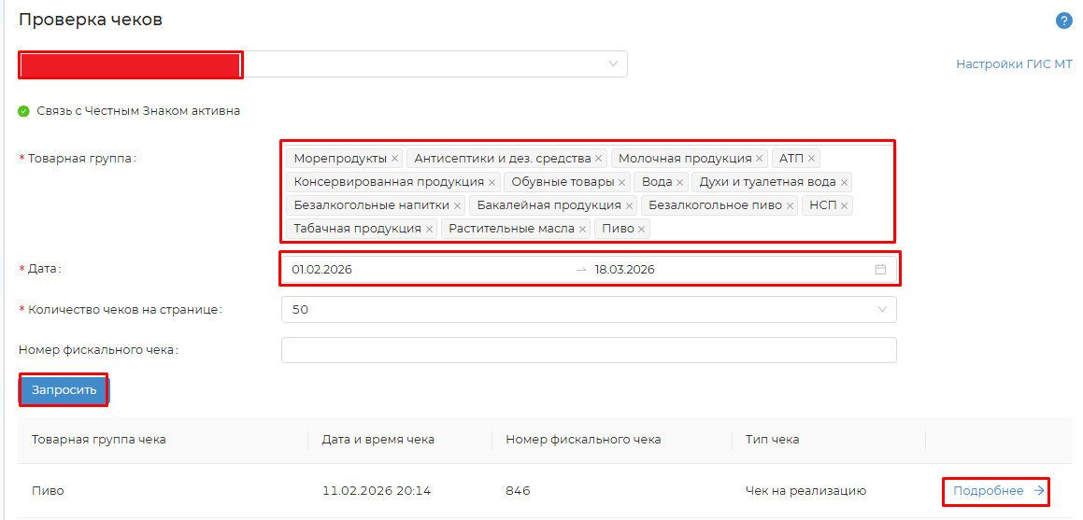This screenshot has width=1083, height=520.
Task: Focus the fiscal receipt number input field
Action: (x=589, y=350)
